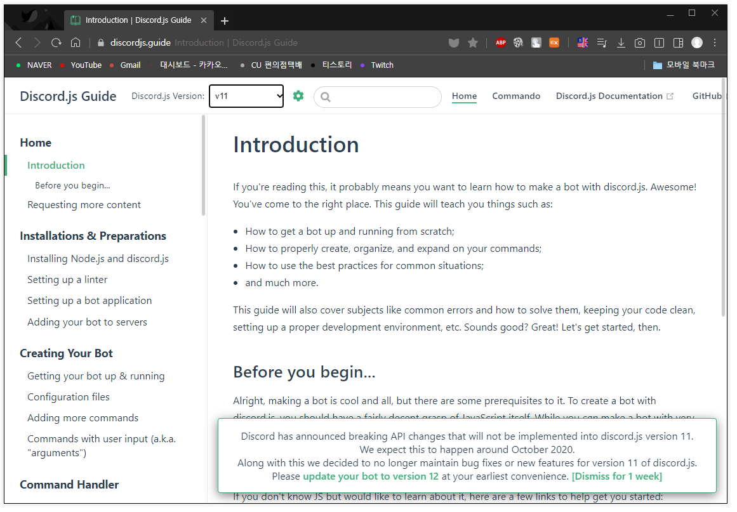Open Installing Node.js and discord.js
This screenshot has height=512, width=737.
(98, 259)
